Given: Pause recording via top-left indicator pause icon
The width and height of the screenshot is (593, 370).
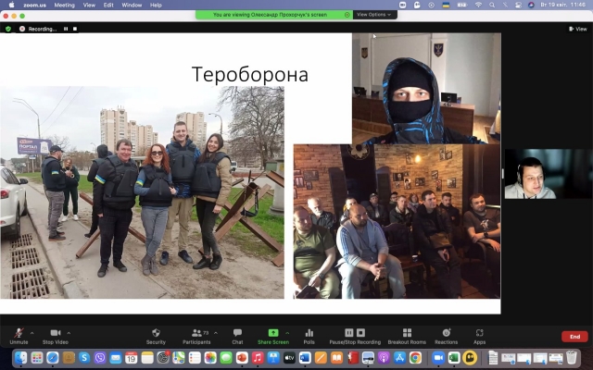Looking at the screenshot, I should point(66,29).
